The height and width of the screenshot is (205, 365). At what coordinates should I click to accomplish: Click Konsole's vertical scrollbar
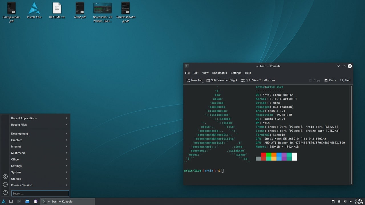351,135
